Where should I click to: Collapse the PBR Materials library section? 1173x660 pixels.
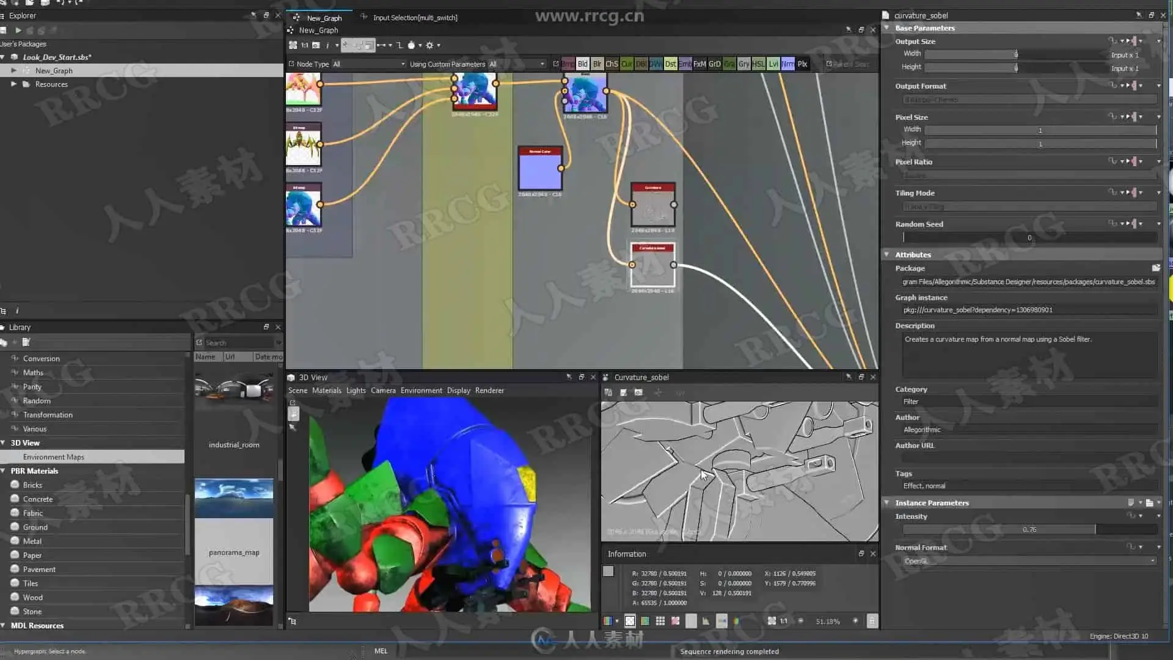tap(4, 471)
